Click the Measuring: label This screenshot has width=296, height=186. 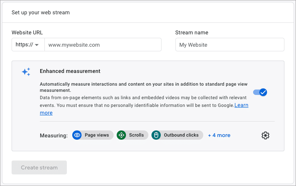pyautogui.click(x=54, y=135)
